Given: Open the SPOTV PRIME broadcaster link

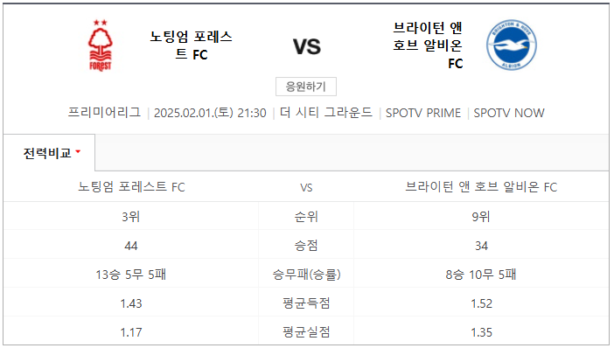Looking at the screenshot, I should tap(423, 113).
